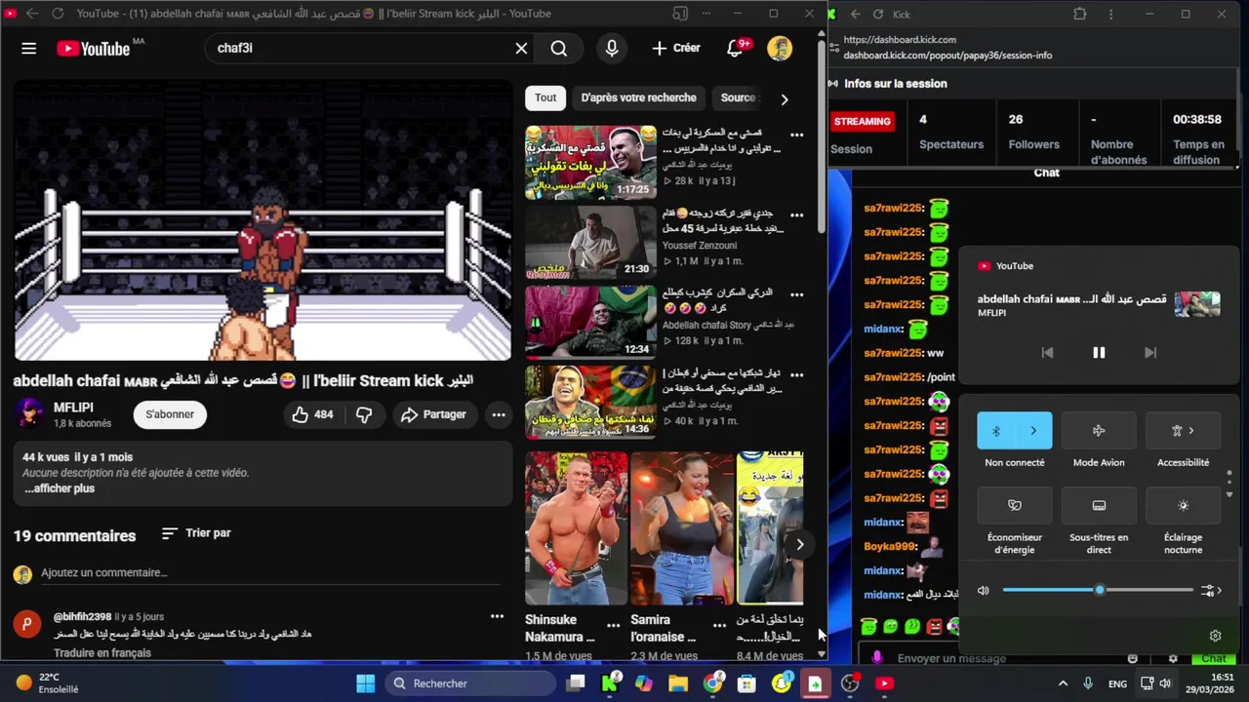Open options for Samira l'oranaise short
Viewport: 1249px width, 702px height.
(719, 625)
